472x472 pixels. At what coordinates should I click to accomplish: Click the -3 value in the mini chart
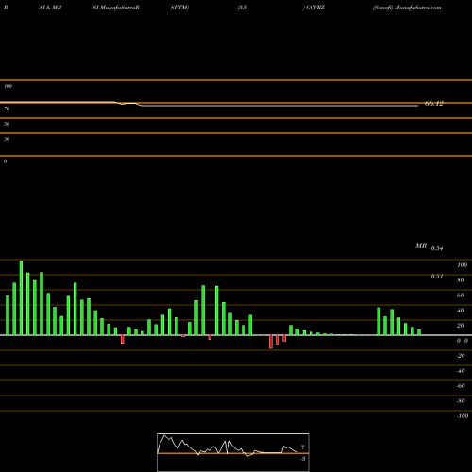point(302,459)
